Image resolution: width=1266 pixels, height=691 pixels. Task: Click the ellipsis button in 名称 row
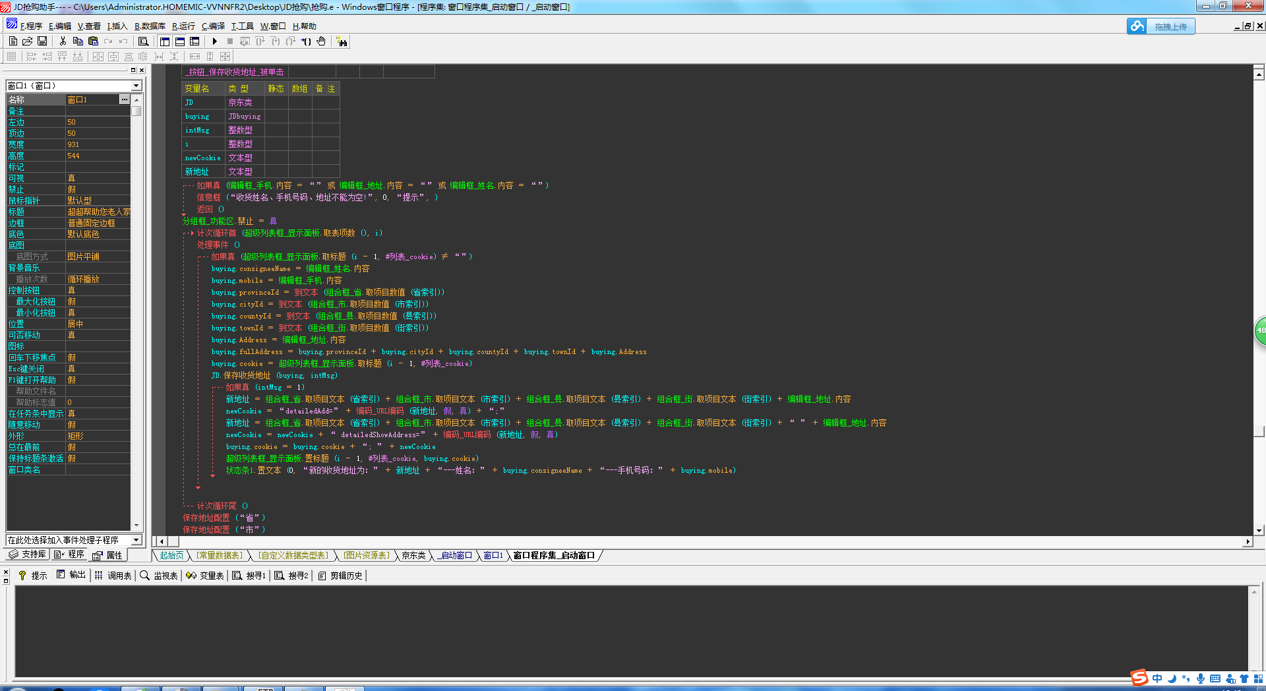[x=124, y=100]
